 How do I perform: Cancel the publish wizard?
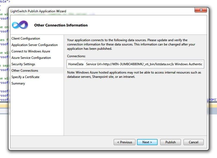click(193, 142)
